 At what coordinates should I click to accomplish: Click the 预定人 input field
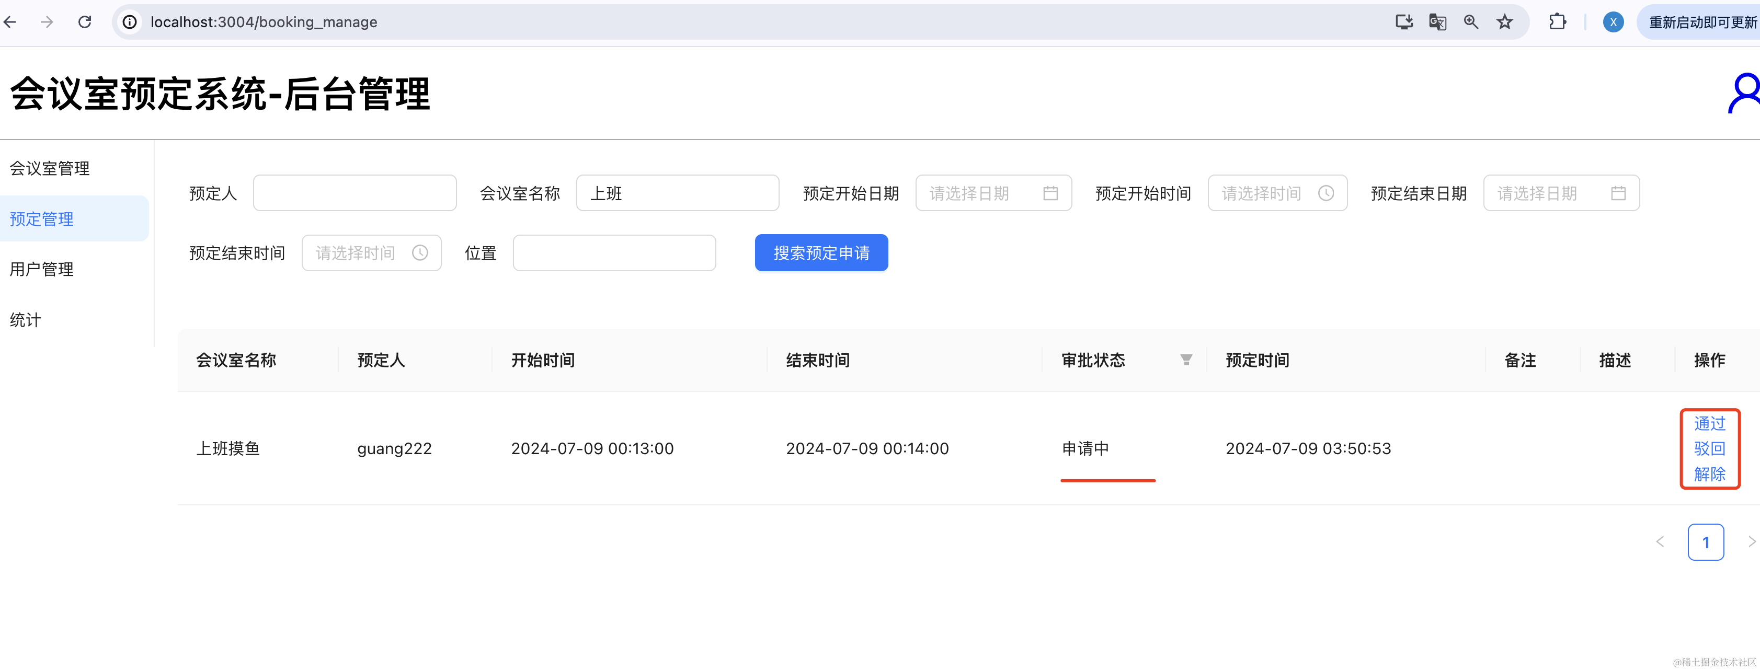tap(355, 193)
